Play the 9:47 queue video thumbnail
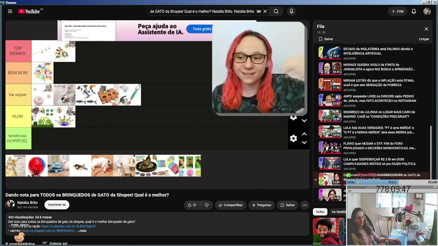 [330, 195]
